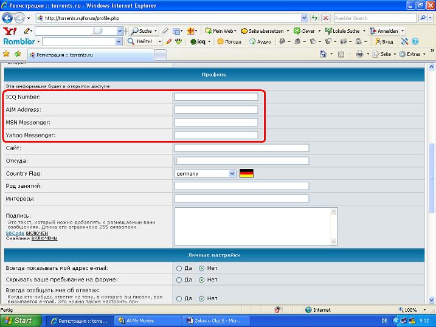
Task: Click the page scrollbar down arrow
Action: [431, 300]
